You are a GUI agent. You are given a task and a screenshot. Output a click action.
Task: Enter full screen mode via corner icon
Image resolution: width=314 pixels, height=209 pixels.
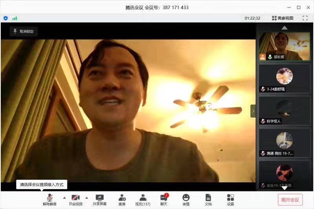305,18
